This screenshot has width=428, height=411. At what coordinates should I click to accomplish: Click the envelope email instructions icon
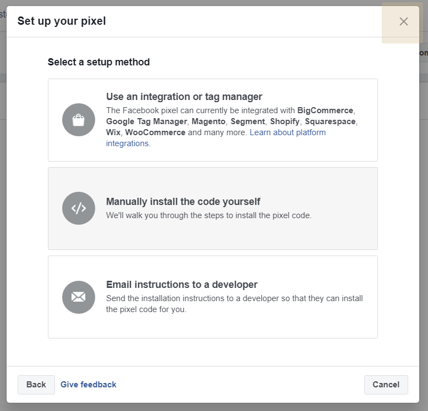click(x=79, y=297)
